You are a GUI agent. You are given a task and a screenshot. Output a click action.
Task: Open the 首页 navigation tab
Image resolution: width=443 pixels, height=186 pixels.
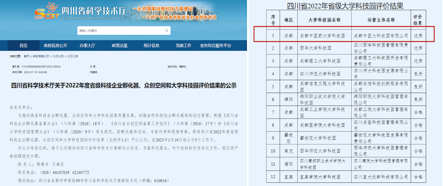pos(23,46)
